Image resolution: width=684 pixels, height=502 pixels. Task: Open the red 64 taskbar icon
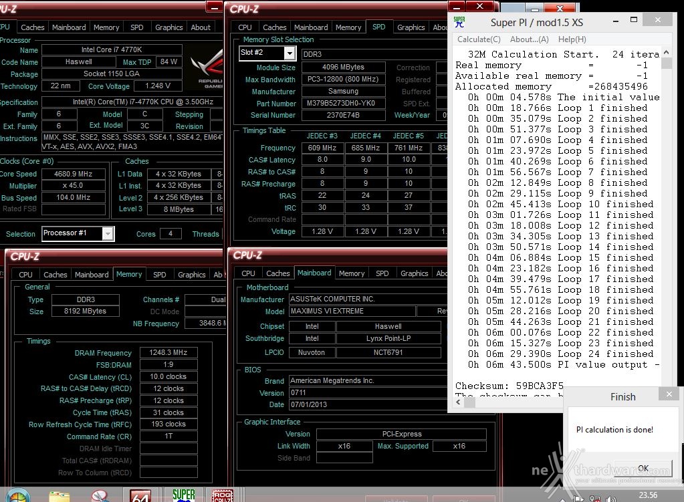(x=140, y=497)
